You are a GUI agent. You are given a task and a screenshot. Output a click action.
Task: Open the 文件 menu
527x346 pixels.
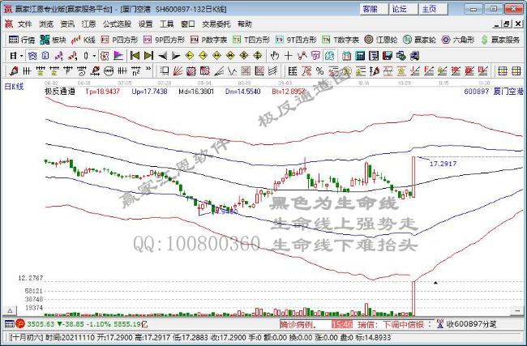click(24, 24)
